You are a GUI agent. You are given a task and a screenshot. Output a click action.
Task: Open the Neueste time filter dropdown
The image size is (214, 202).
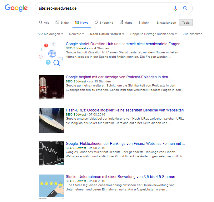(77, 34)
